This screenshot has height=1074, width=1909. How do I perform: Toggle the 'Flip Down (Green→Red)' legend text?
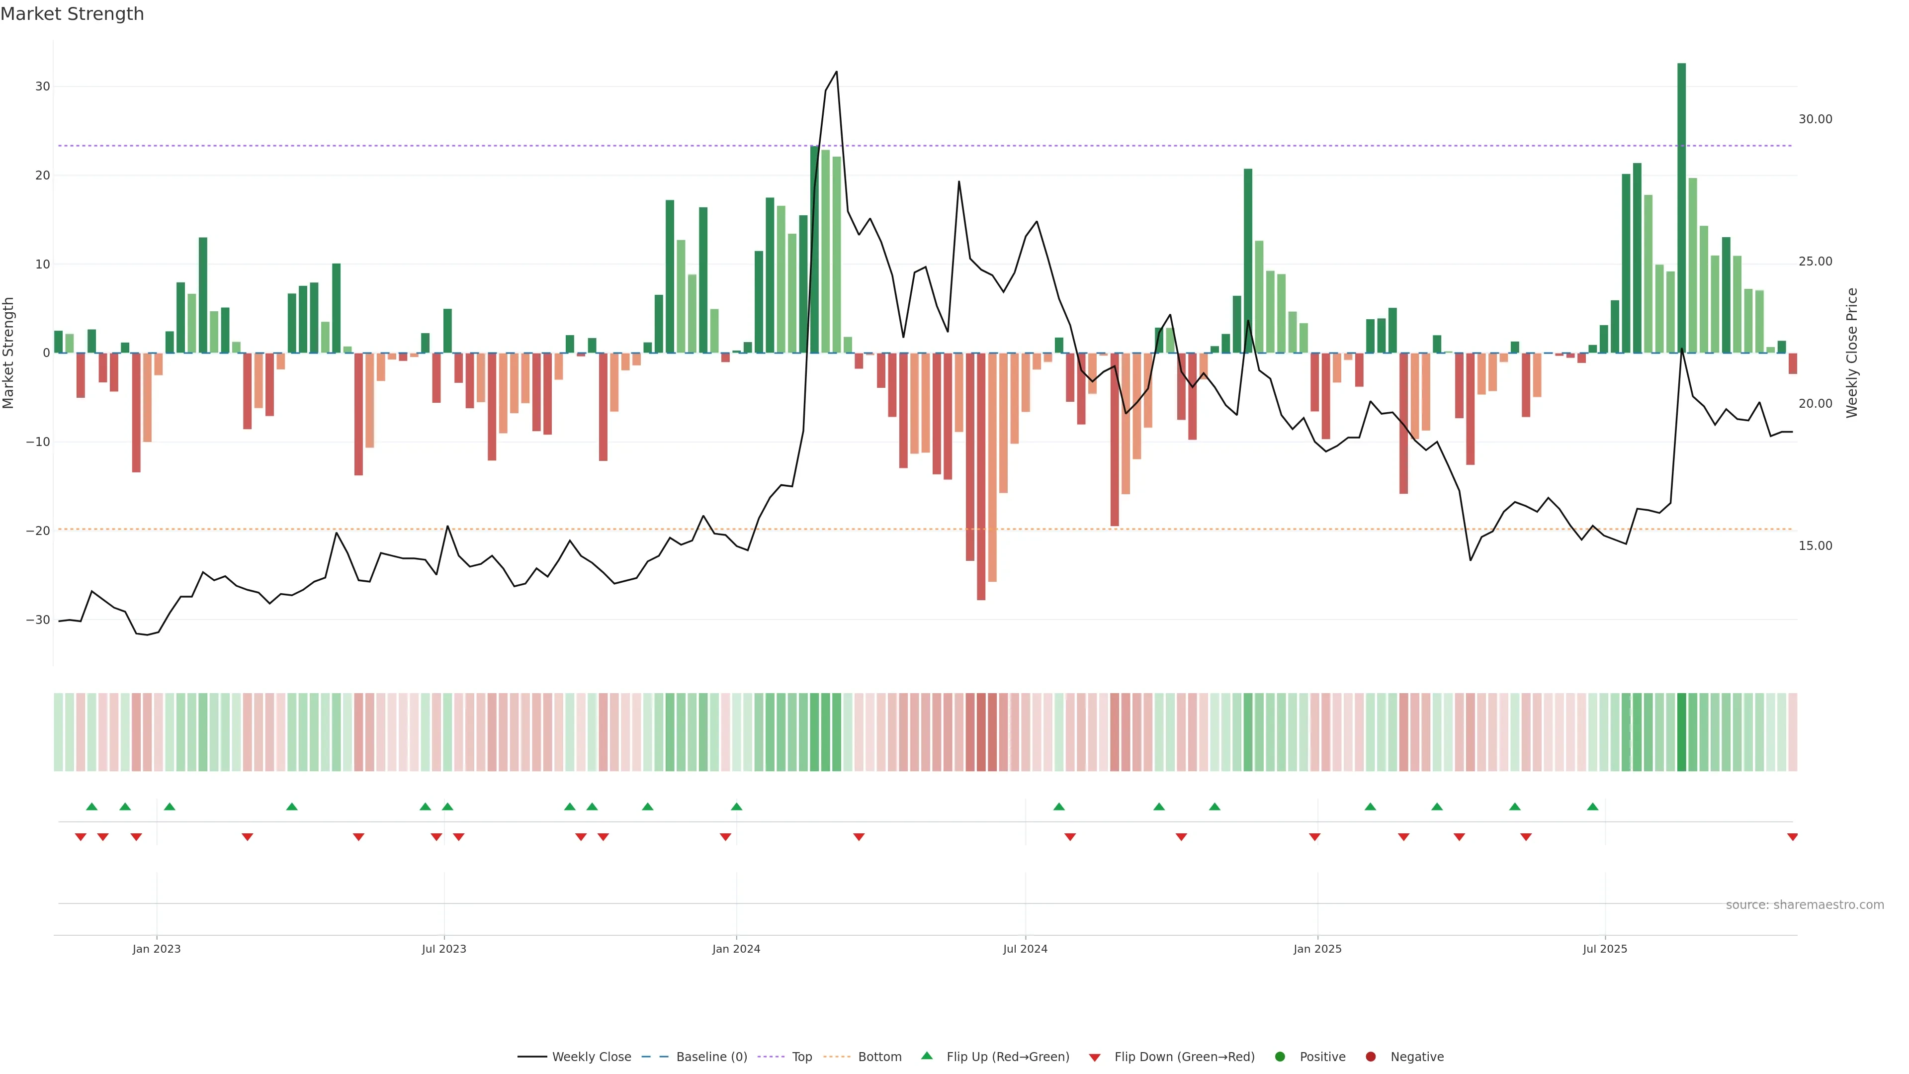(x=1184, y=1056)
